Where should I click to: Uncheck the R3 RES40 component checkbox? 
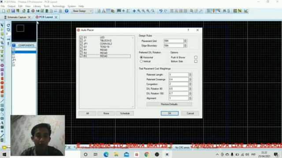coord(81,56)
